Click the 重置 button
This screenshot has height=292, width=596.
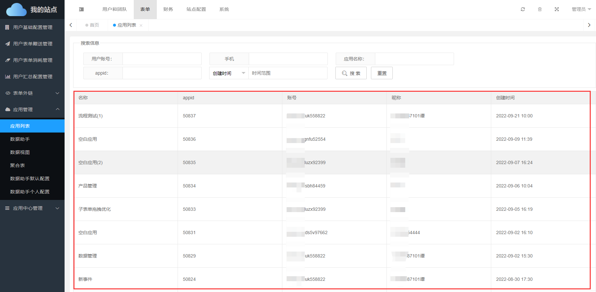[382, 73]
